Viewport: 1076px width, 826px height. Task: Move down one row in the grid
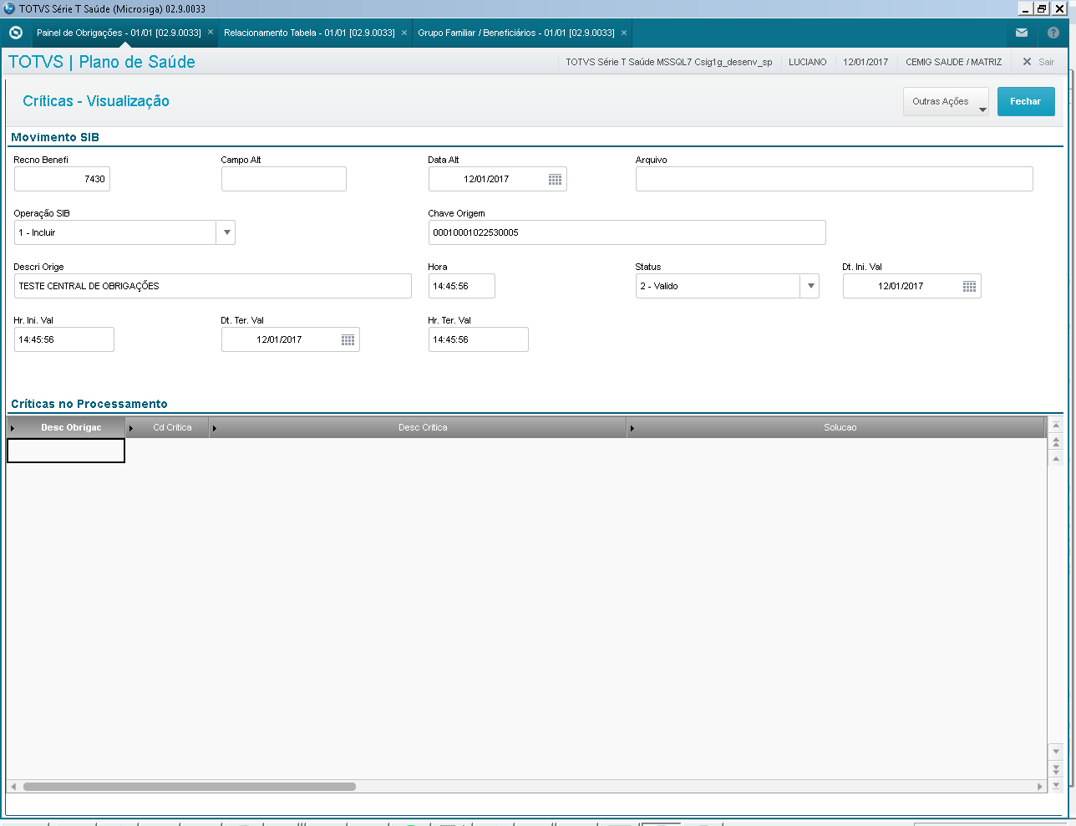coord(1056,751)
